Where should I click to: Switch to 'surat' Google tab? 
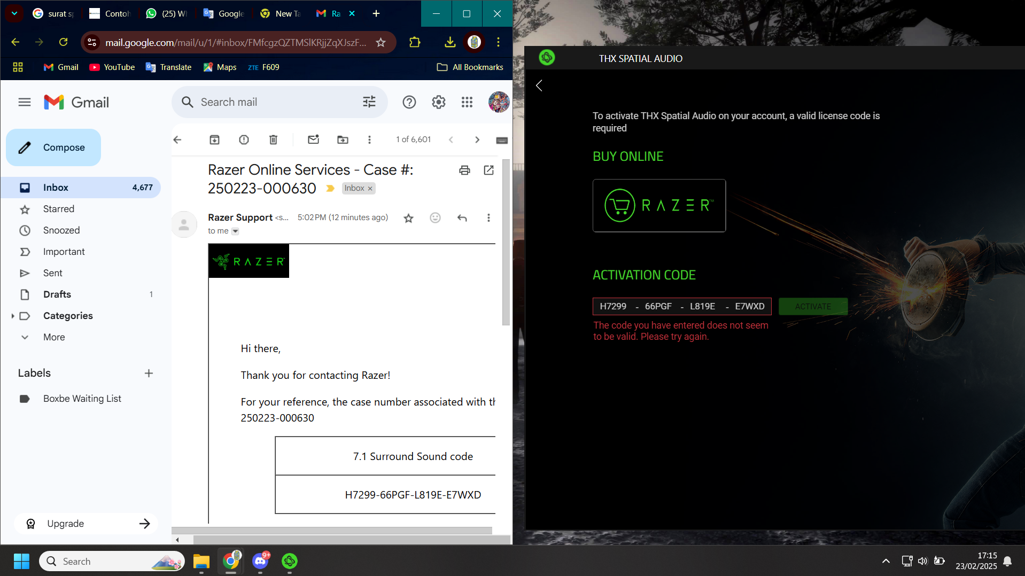coord(53,13)
